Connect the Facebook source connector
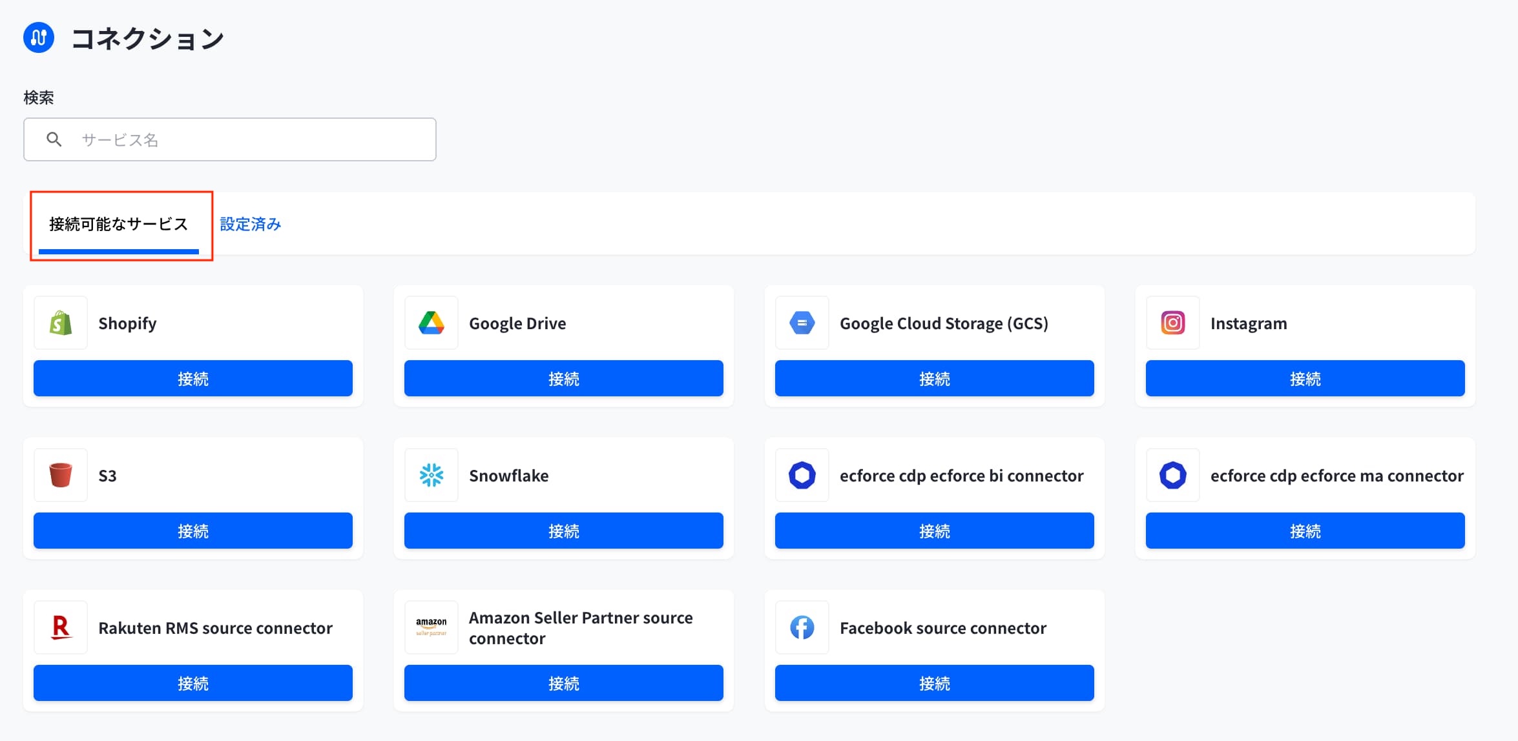1518x741 pixels. 935,683
